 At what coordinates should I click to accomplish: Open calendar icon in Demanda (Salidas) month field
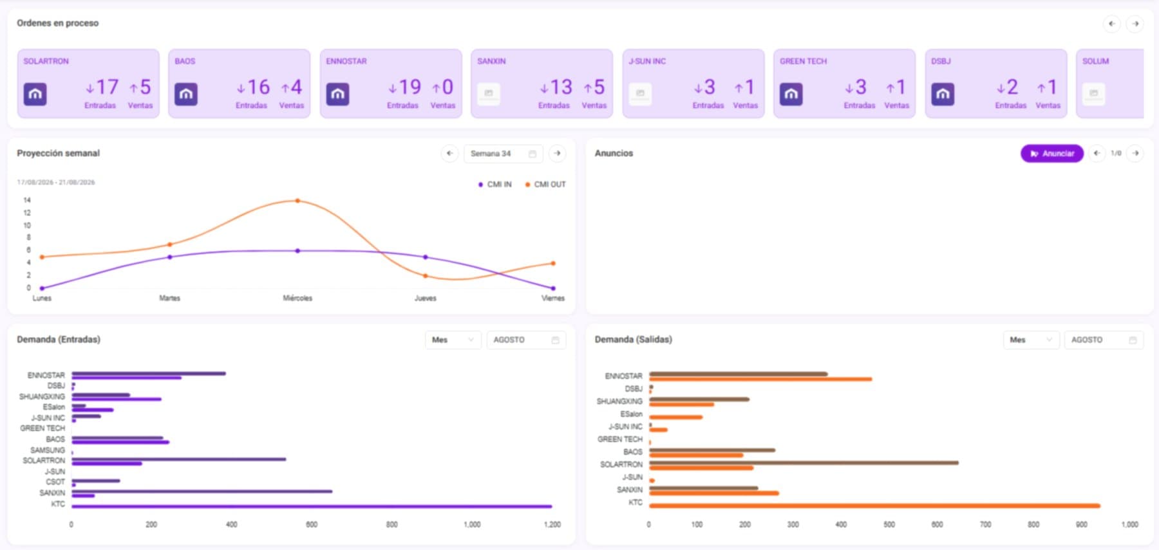[x=1133, y=340]
